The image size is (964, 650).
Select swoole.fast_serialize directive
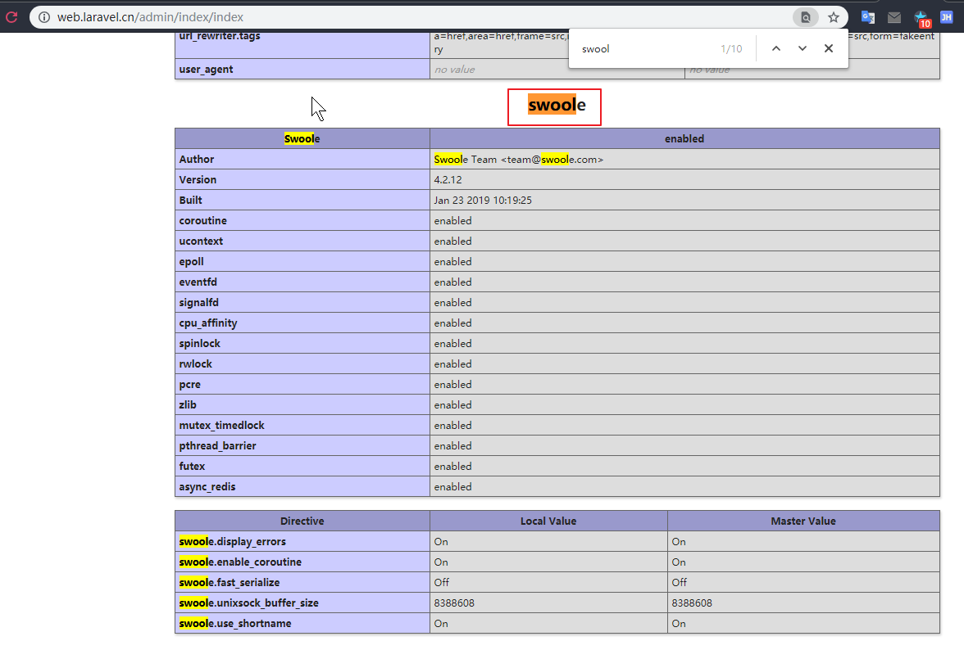point(230,583)
